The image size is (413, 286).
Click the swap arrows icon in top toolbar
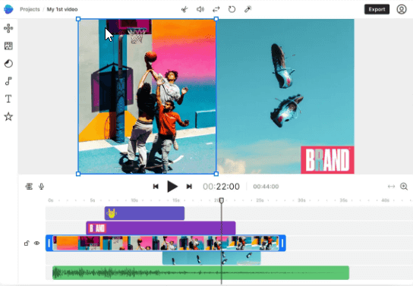tap(216, 9)
